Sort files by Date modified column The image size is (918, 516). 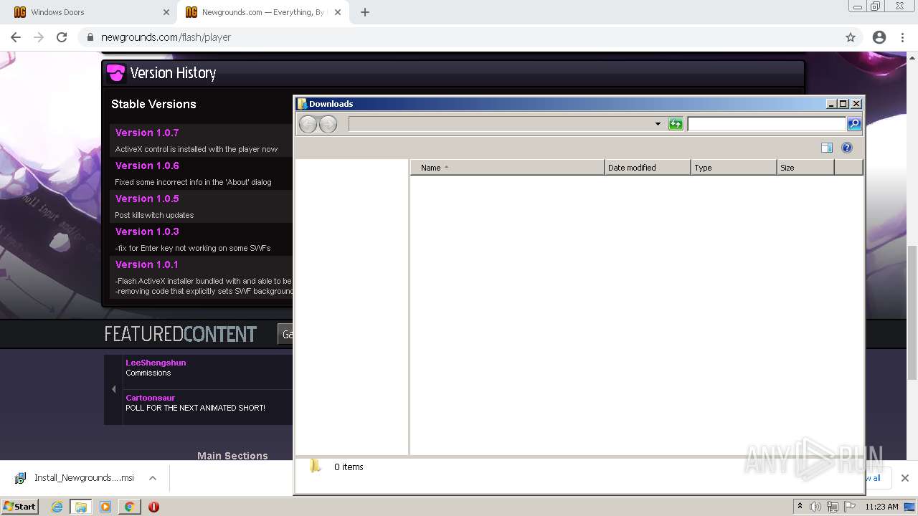[x=648, y=167]
